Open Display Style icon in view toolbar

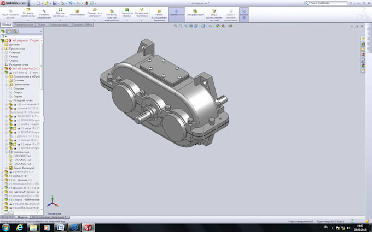pos(203,26)
